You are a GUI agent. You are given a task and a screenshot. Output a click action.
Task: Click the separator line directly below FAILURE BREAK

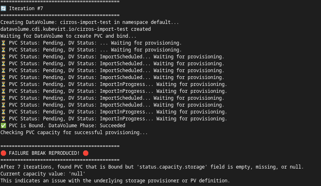click(60, 160)
